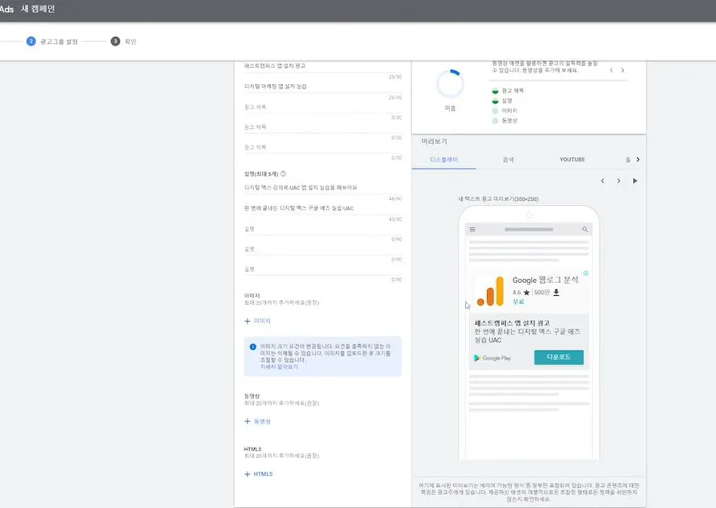This screenshot has height=508, width=716.
Task: Add HTML5 asset with + HTML5
Action: click(x=259, y=474)
